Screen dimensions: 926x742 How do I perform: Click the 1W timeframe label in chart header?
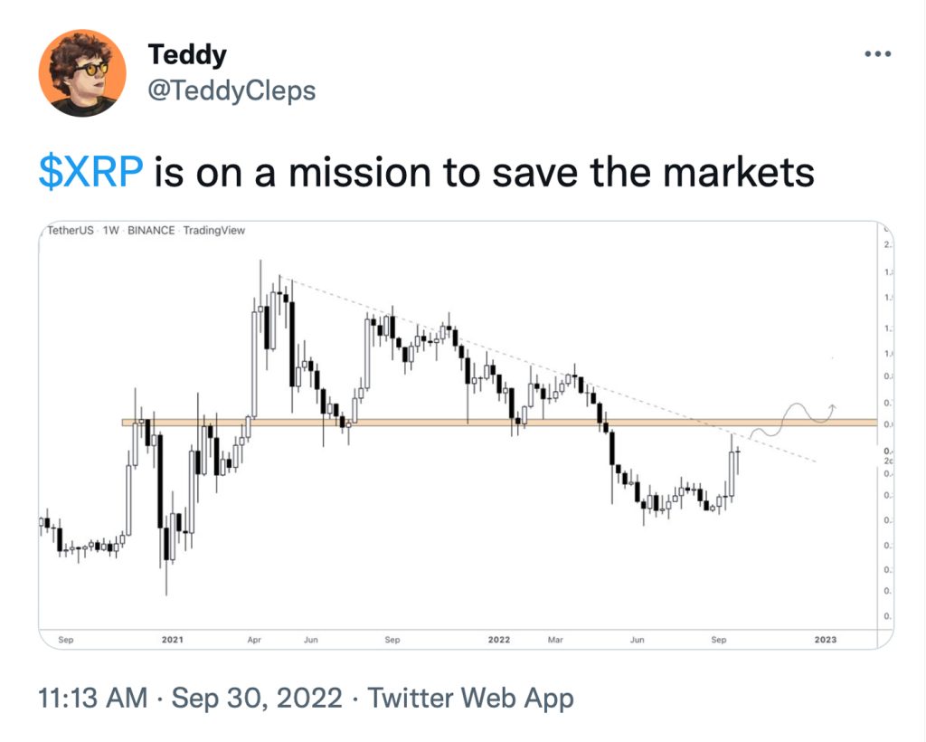pyautogui.click(x=113, y=231)
